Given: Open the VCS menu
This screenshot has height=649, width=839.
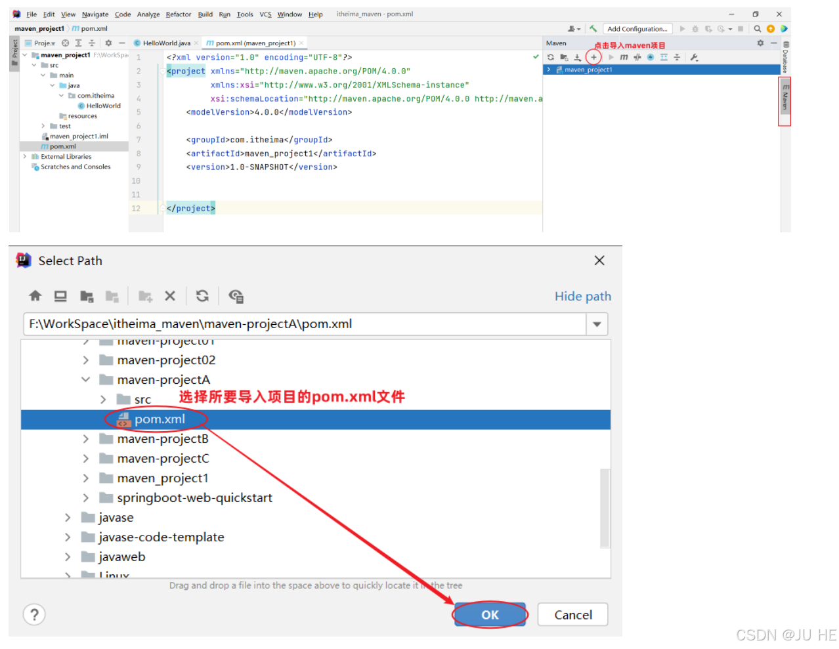Looking at the screenshot, I should (x=265, y=14).
